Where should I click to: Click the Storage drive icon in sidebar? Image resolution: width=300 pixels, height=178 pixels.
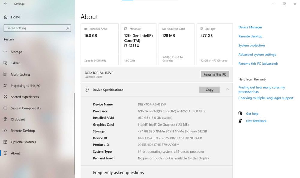(x=5, y=52)
